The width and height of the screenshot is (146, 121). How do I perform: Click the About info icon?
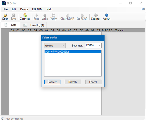(x=107, y=15)
